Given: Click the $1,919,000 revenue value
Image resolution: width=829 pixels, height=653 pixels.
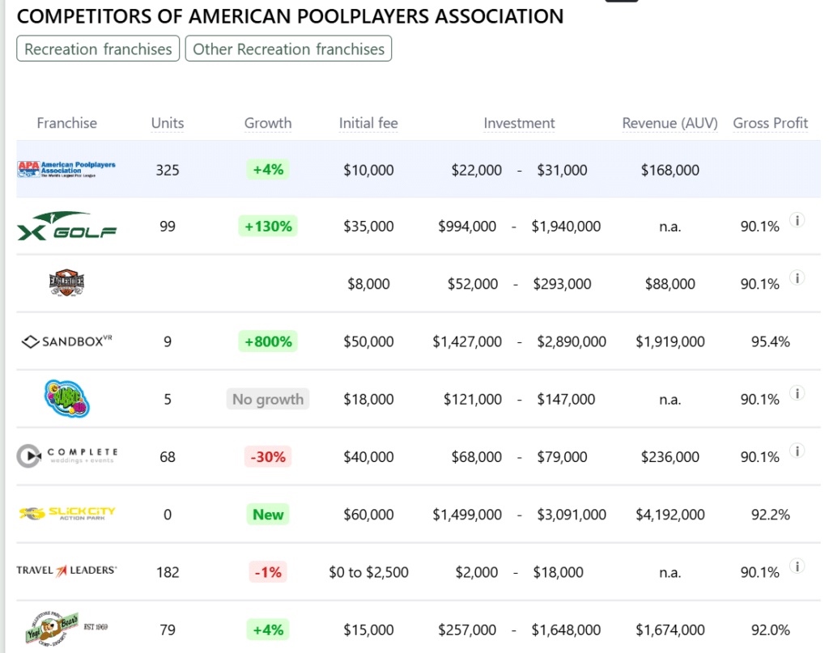Looking at the screenshot, I should 670,341.
